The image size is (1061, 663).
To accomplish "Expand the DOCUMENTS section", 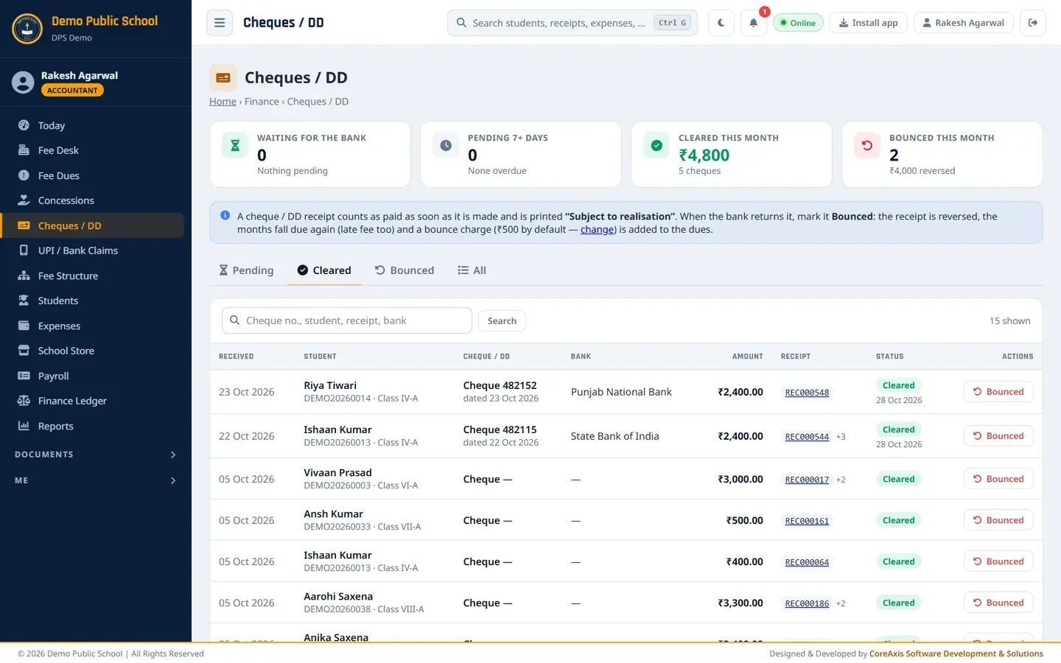I will pos(96,455).
